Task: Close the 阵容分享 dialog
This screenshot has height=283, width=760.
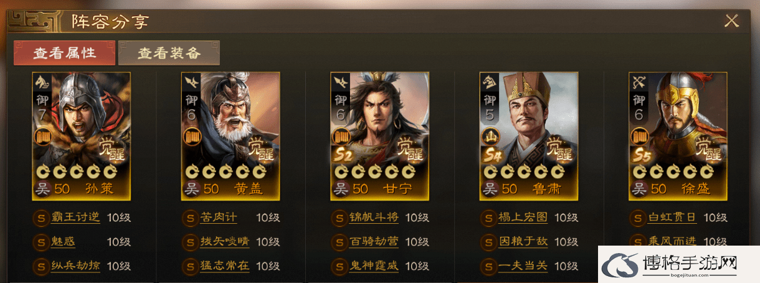Action: [731, 21]
